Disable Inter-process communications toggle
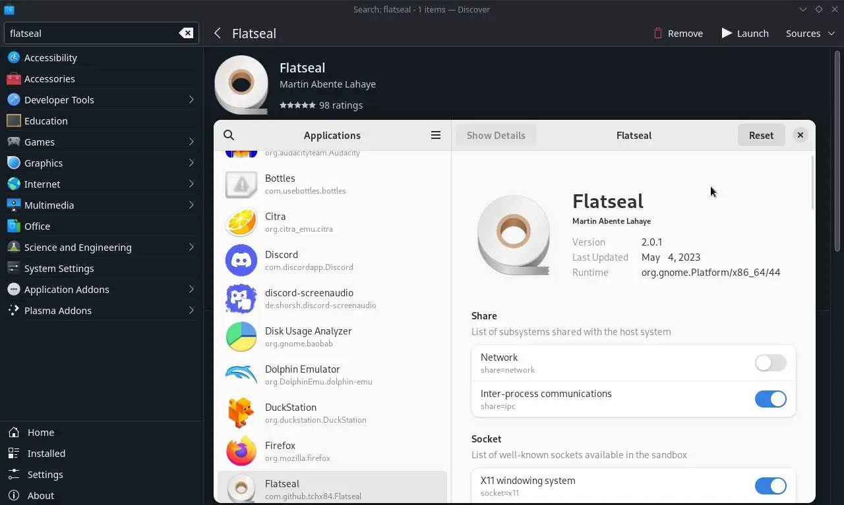844x505 pixels. point(770,399)
